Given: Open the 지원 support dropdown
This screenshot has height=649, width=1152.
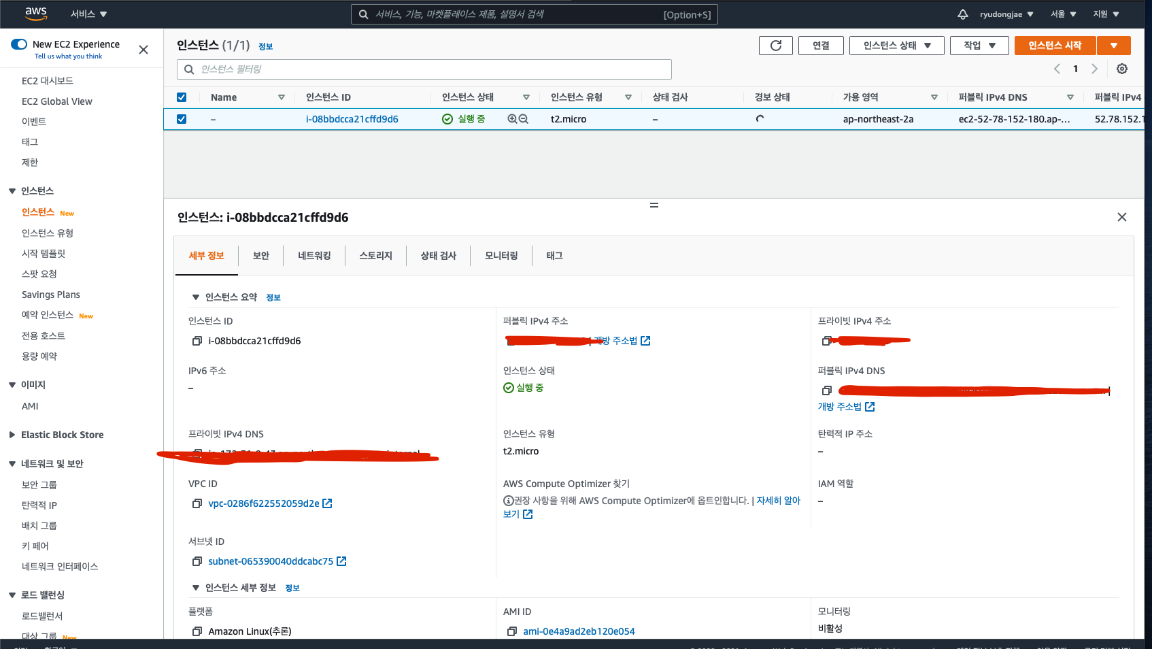Looking at the screenshot, I should coord(1106,14).
